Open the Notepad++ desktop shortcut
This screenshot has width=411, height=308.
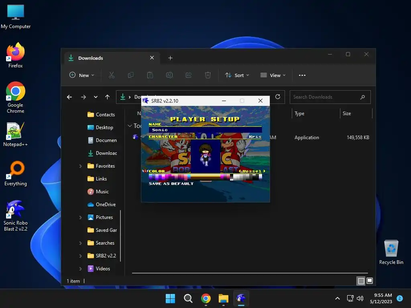pos(16,134)
